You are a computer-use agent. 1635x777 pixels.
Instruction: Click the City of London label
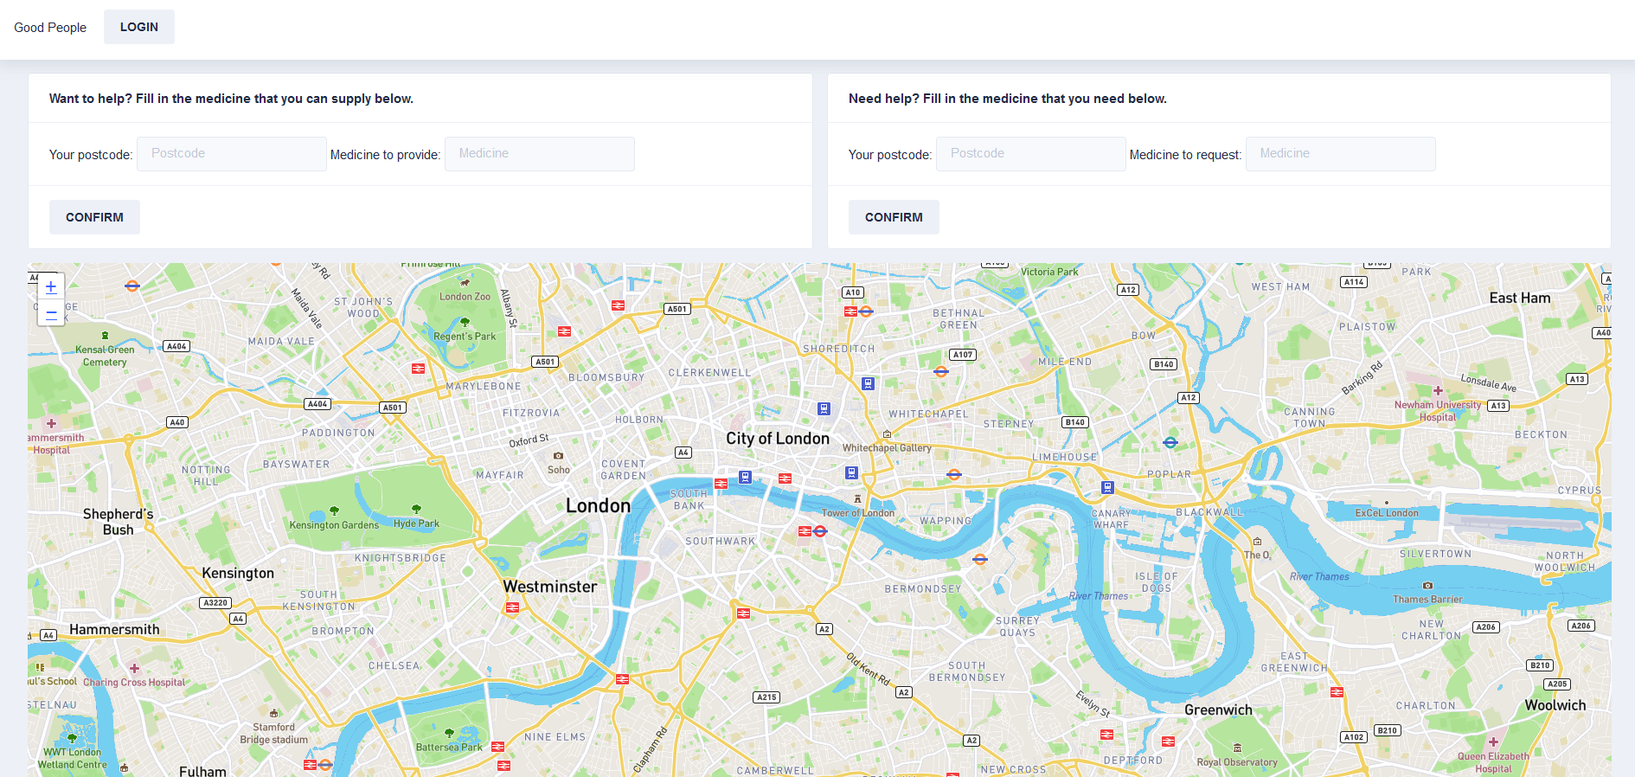tap(778, 439)
